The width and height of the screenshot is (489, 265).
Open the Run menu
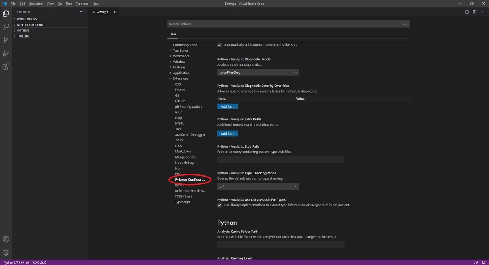click(69, 4)
